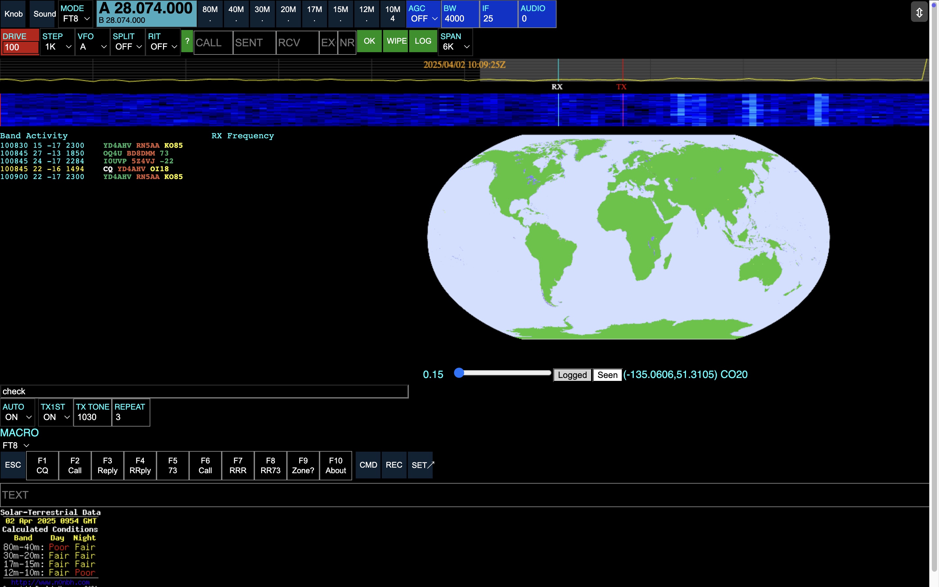Open the MACRO FT8 selector
939x587 pixels.
click(x=16, y=445)
